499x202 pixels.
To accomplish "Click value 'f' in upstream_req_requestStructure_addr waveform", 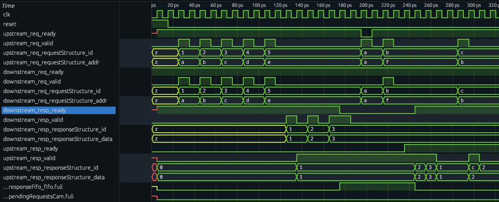I will pos(387,62).
